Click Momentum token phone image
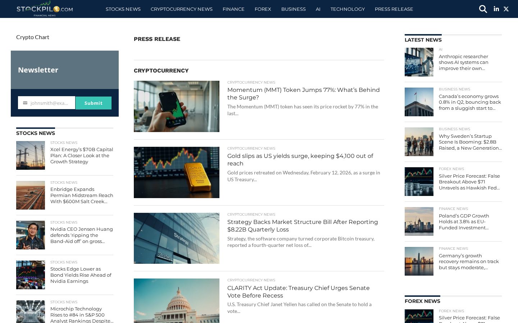Viewport: 518px width, 323px height. [177, 106]
